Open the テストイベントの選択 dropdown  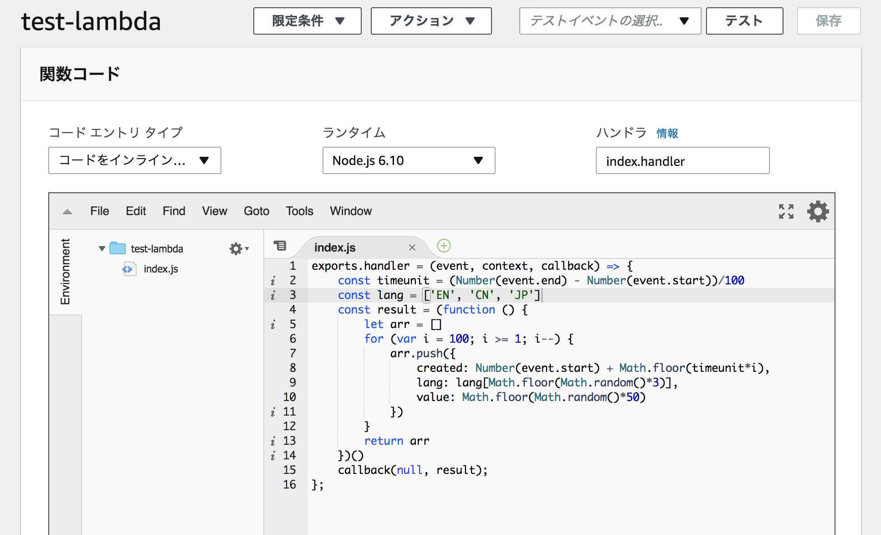(x=610, y=21)
